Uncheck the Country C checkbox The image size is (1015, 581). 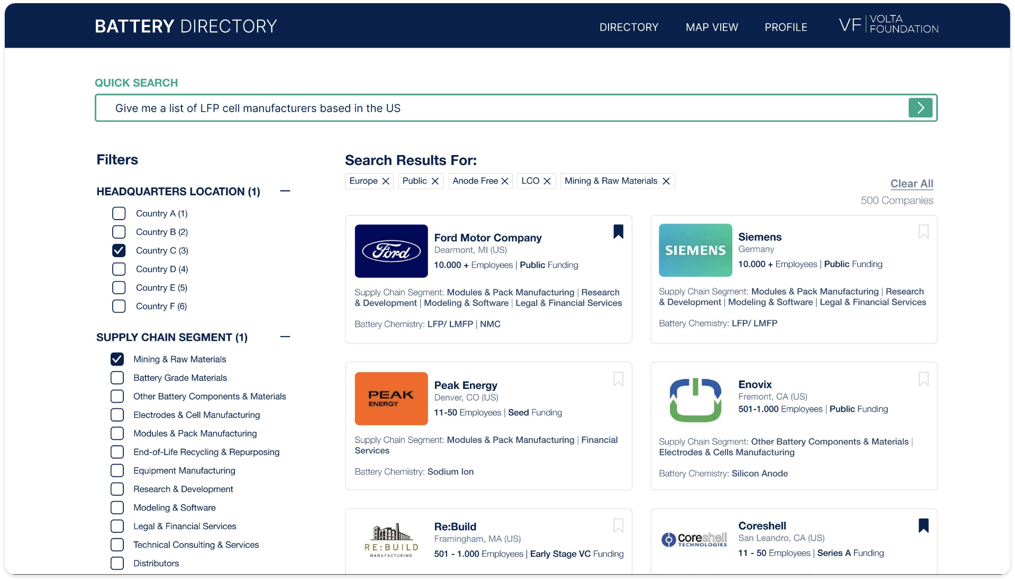click(119, 250)
